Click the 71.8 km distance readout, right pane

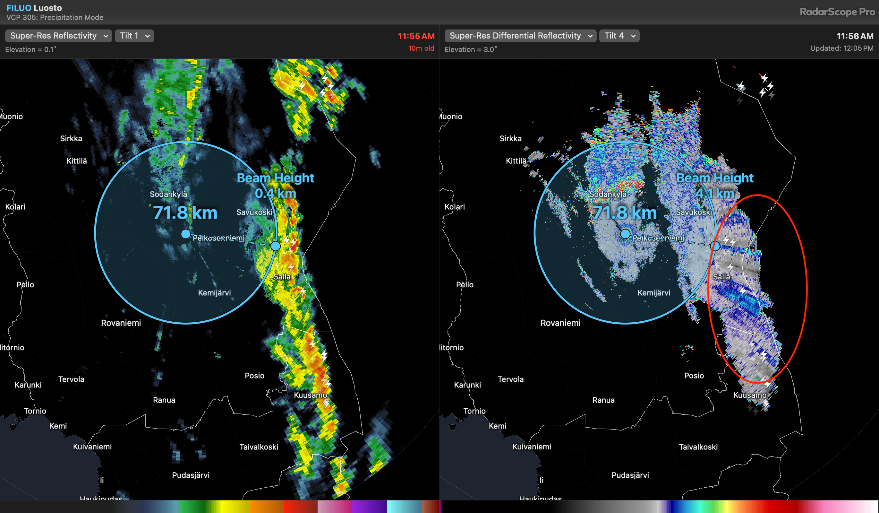coord(624,213)
